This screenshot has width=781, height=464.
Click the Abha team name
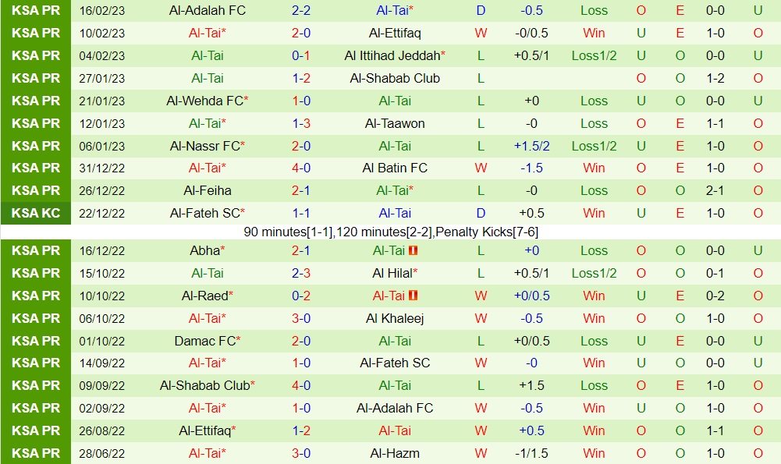tap(204, 250)
